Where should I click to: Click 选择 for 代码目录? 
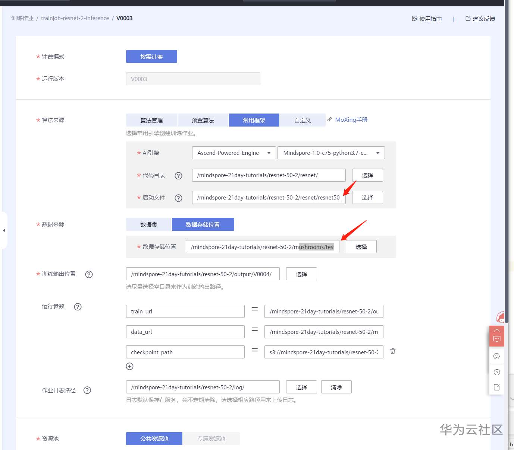367,175
